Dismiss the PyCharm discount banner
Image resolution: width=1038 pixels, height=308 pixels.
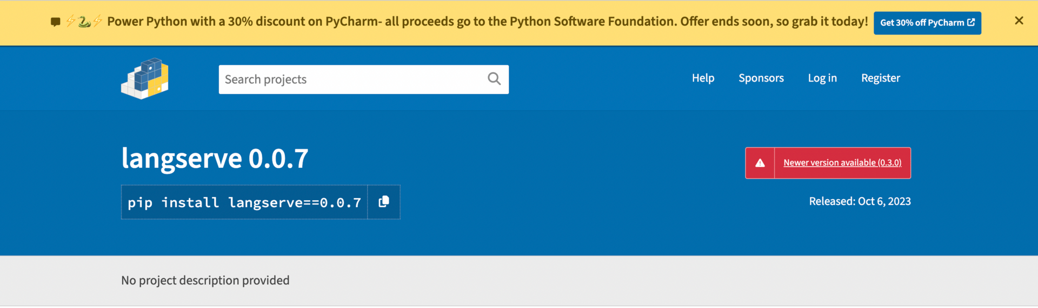(x=1019, y=20)
